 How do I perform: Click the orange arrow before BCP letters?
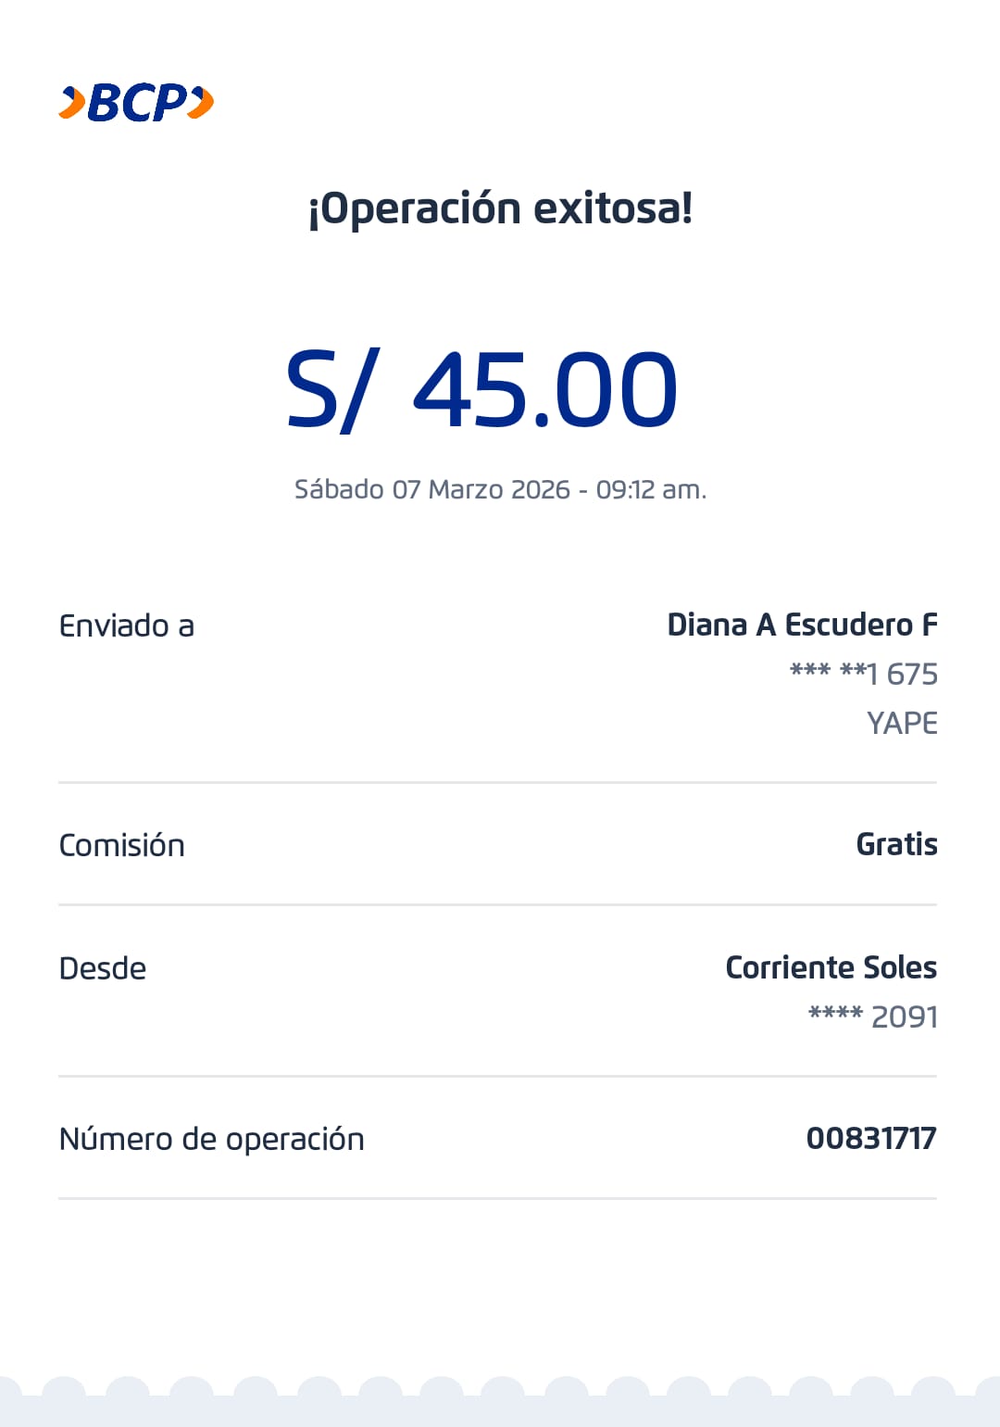click(71, 103)
